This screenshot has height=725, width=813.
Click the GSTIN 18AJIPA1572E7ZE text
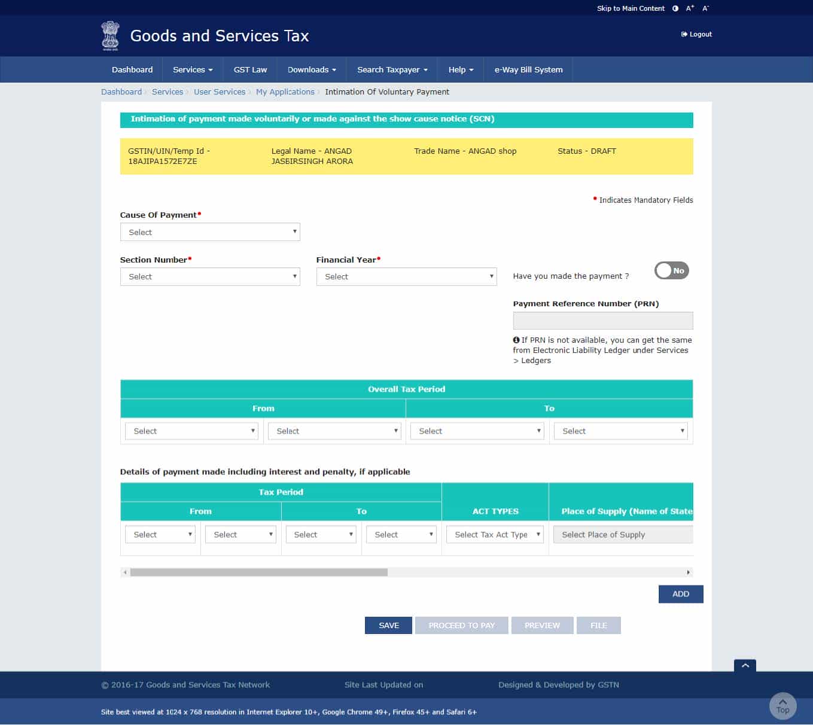click(x=163, y=162)
